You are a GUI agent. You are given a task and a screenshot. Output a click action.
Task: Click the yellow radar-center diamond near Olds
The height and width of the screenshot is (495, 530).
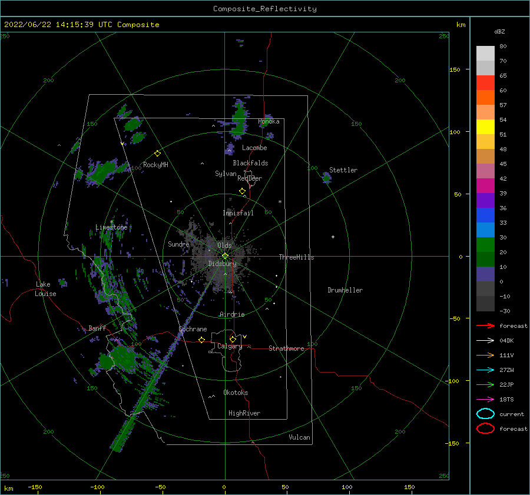225,256
